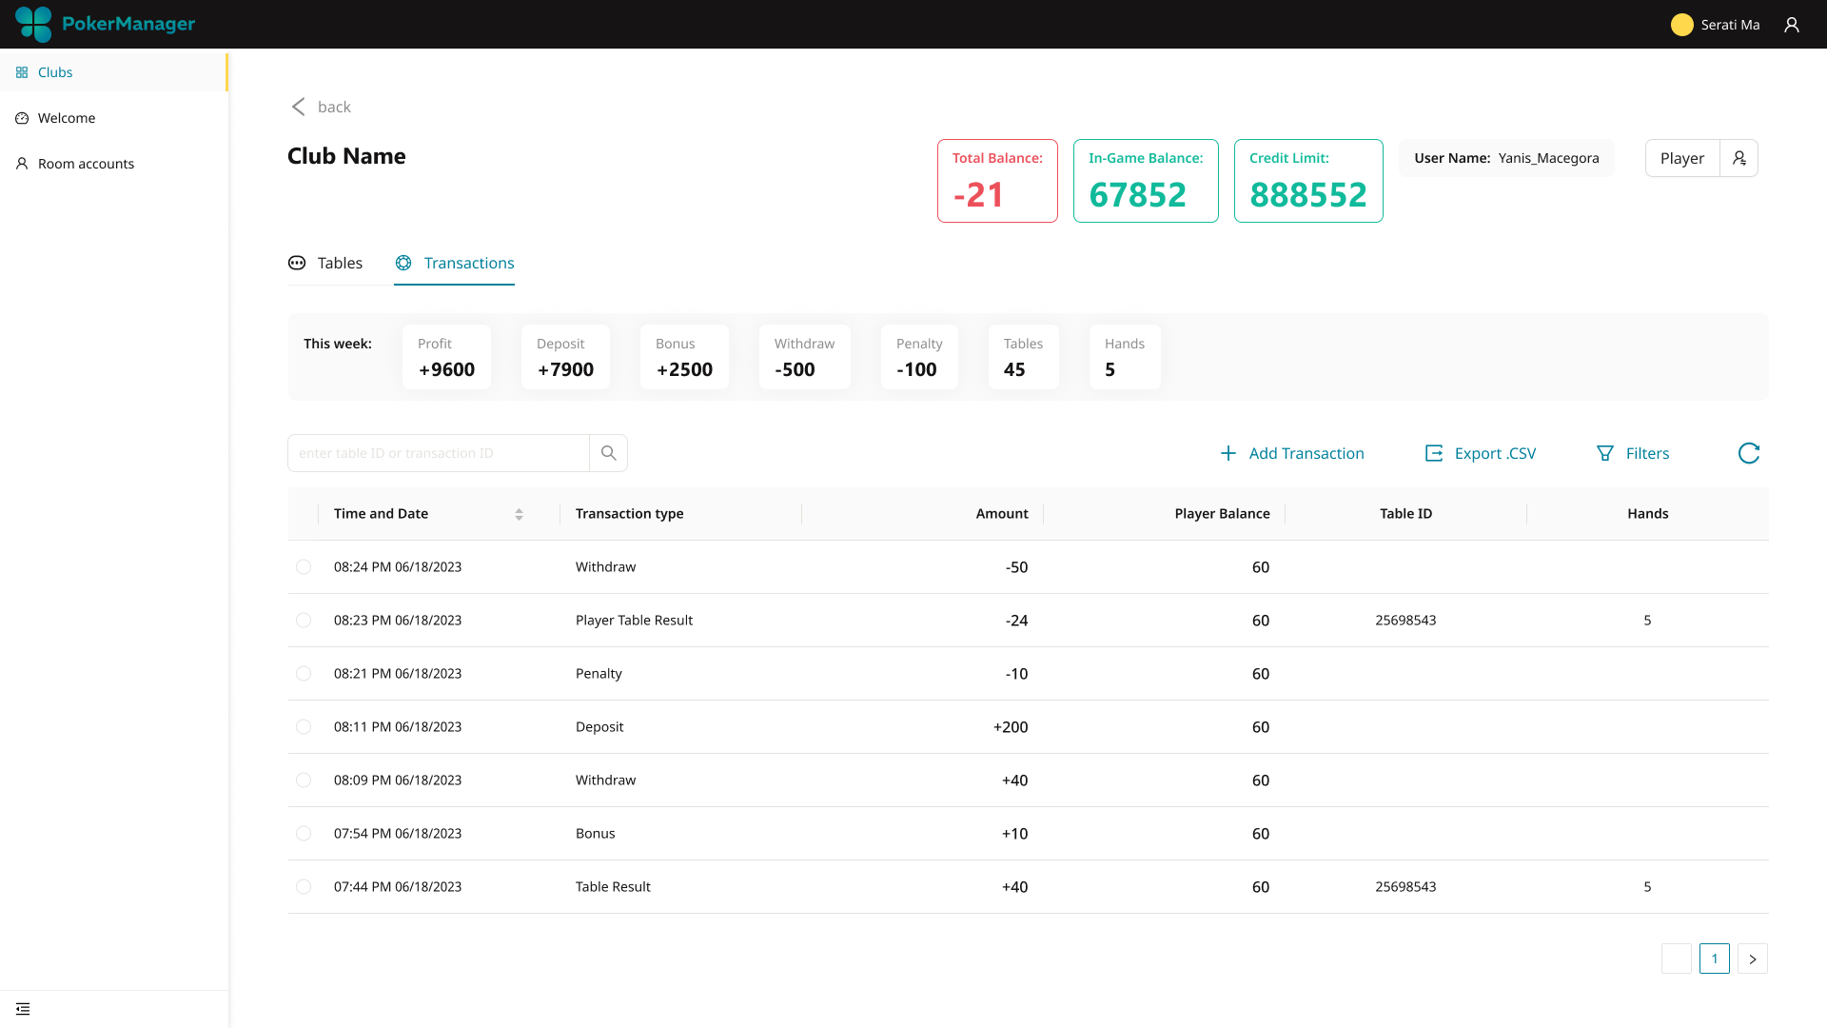The image size is (1827, 1028).
Task: Select the Player Table Result row radio
Action: (304, 621)
